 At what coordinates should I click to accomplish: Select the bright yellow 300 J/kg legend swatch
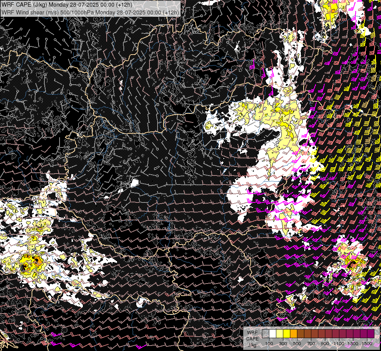pos(287,333)
